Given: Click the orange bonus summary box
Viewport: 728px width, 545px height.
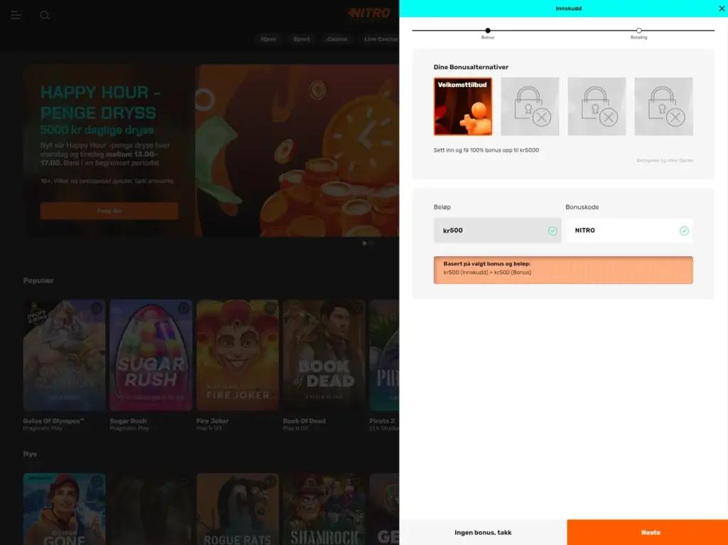Looking at the screenshot, I should coord(563,270).
